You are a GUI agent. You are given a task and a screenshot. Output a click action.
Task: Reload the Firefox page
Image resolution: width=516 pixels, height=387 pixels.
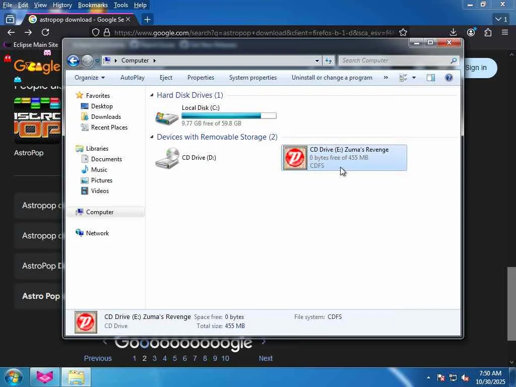(x=45, y=32)
